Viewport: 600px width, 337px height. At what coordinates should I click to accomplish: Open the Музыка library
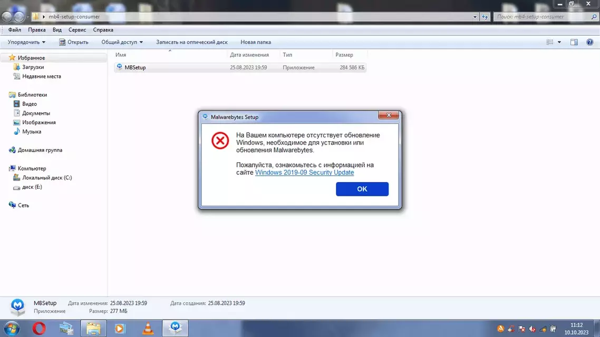point(32,132)
